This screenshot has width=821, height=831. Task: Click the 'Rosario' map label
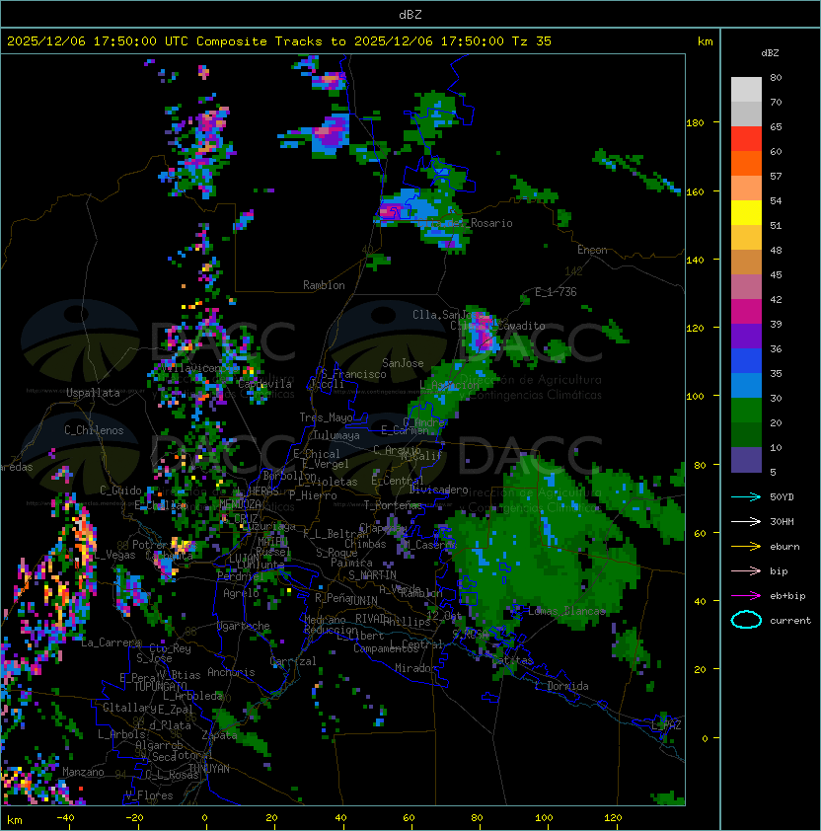pos(491,223)
